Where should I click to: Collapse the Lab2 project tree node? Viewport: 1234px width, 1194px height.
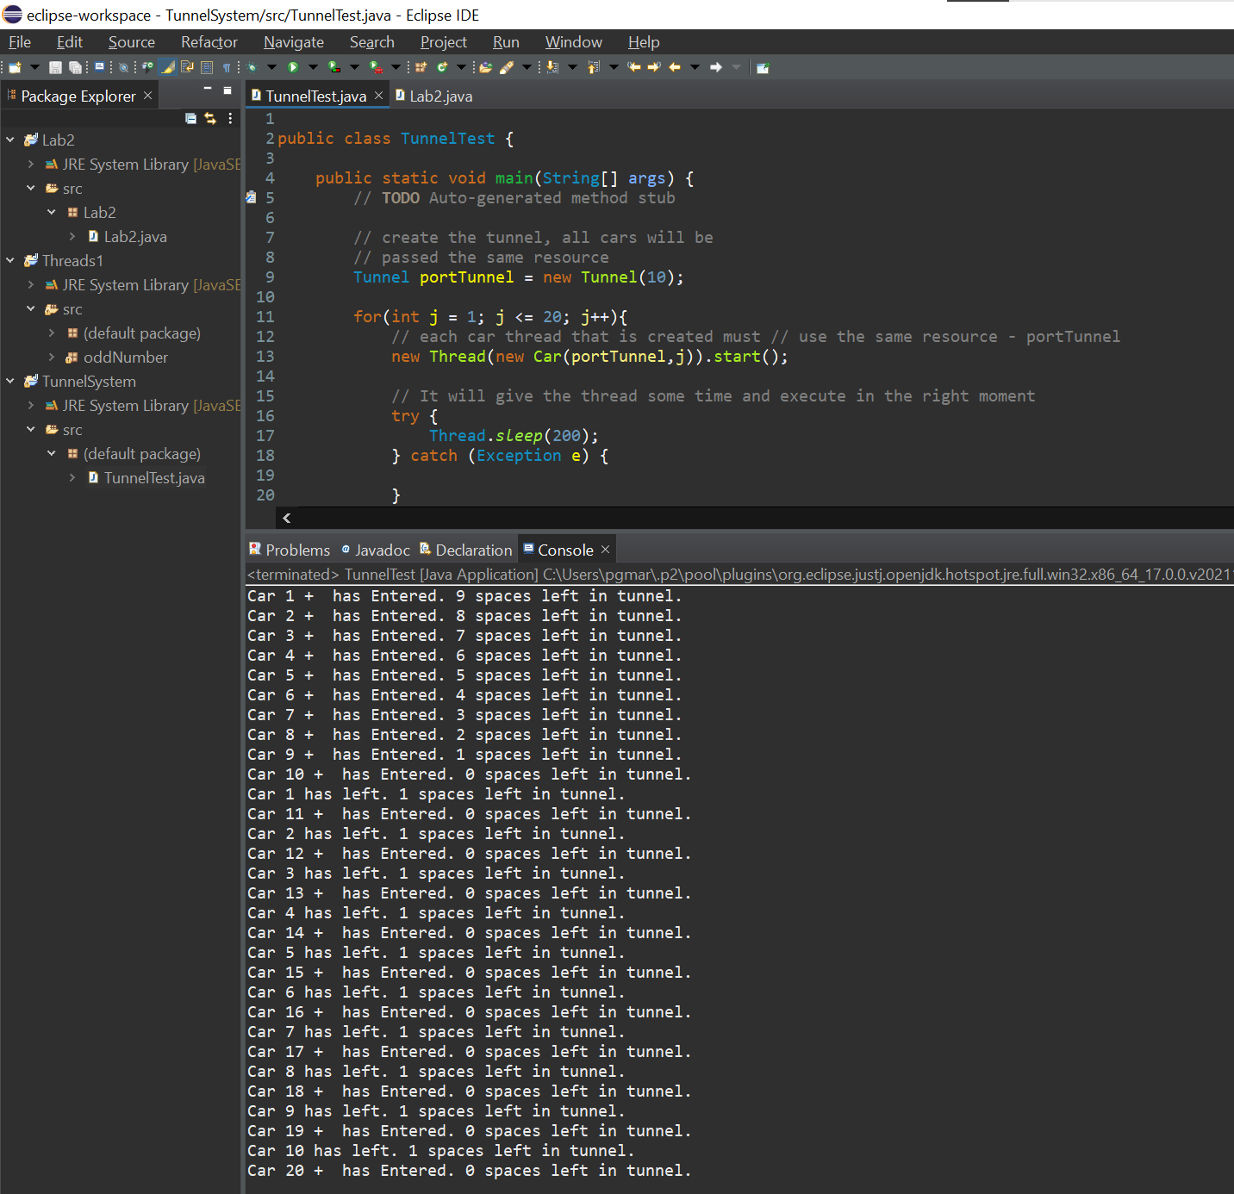[10, 140]
